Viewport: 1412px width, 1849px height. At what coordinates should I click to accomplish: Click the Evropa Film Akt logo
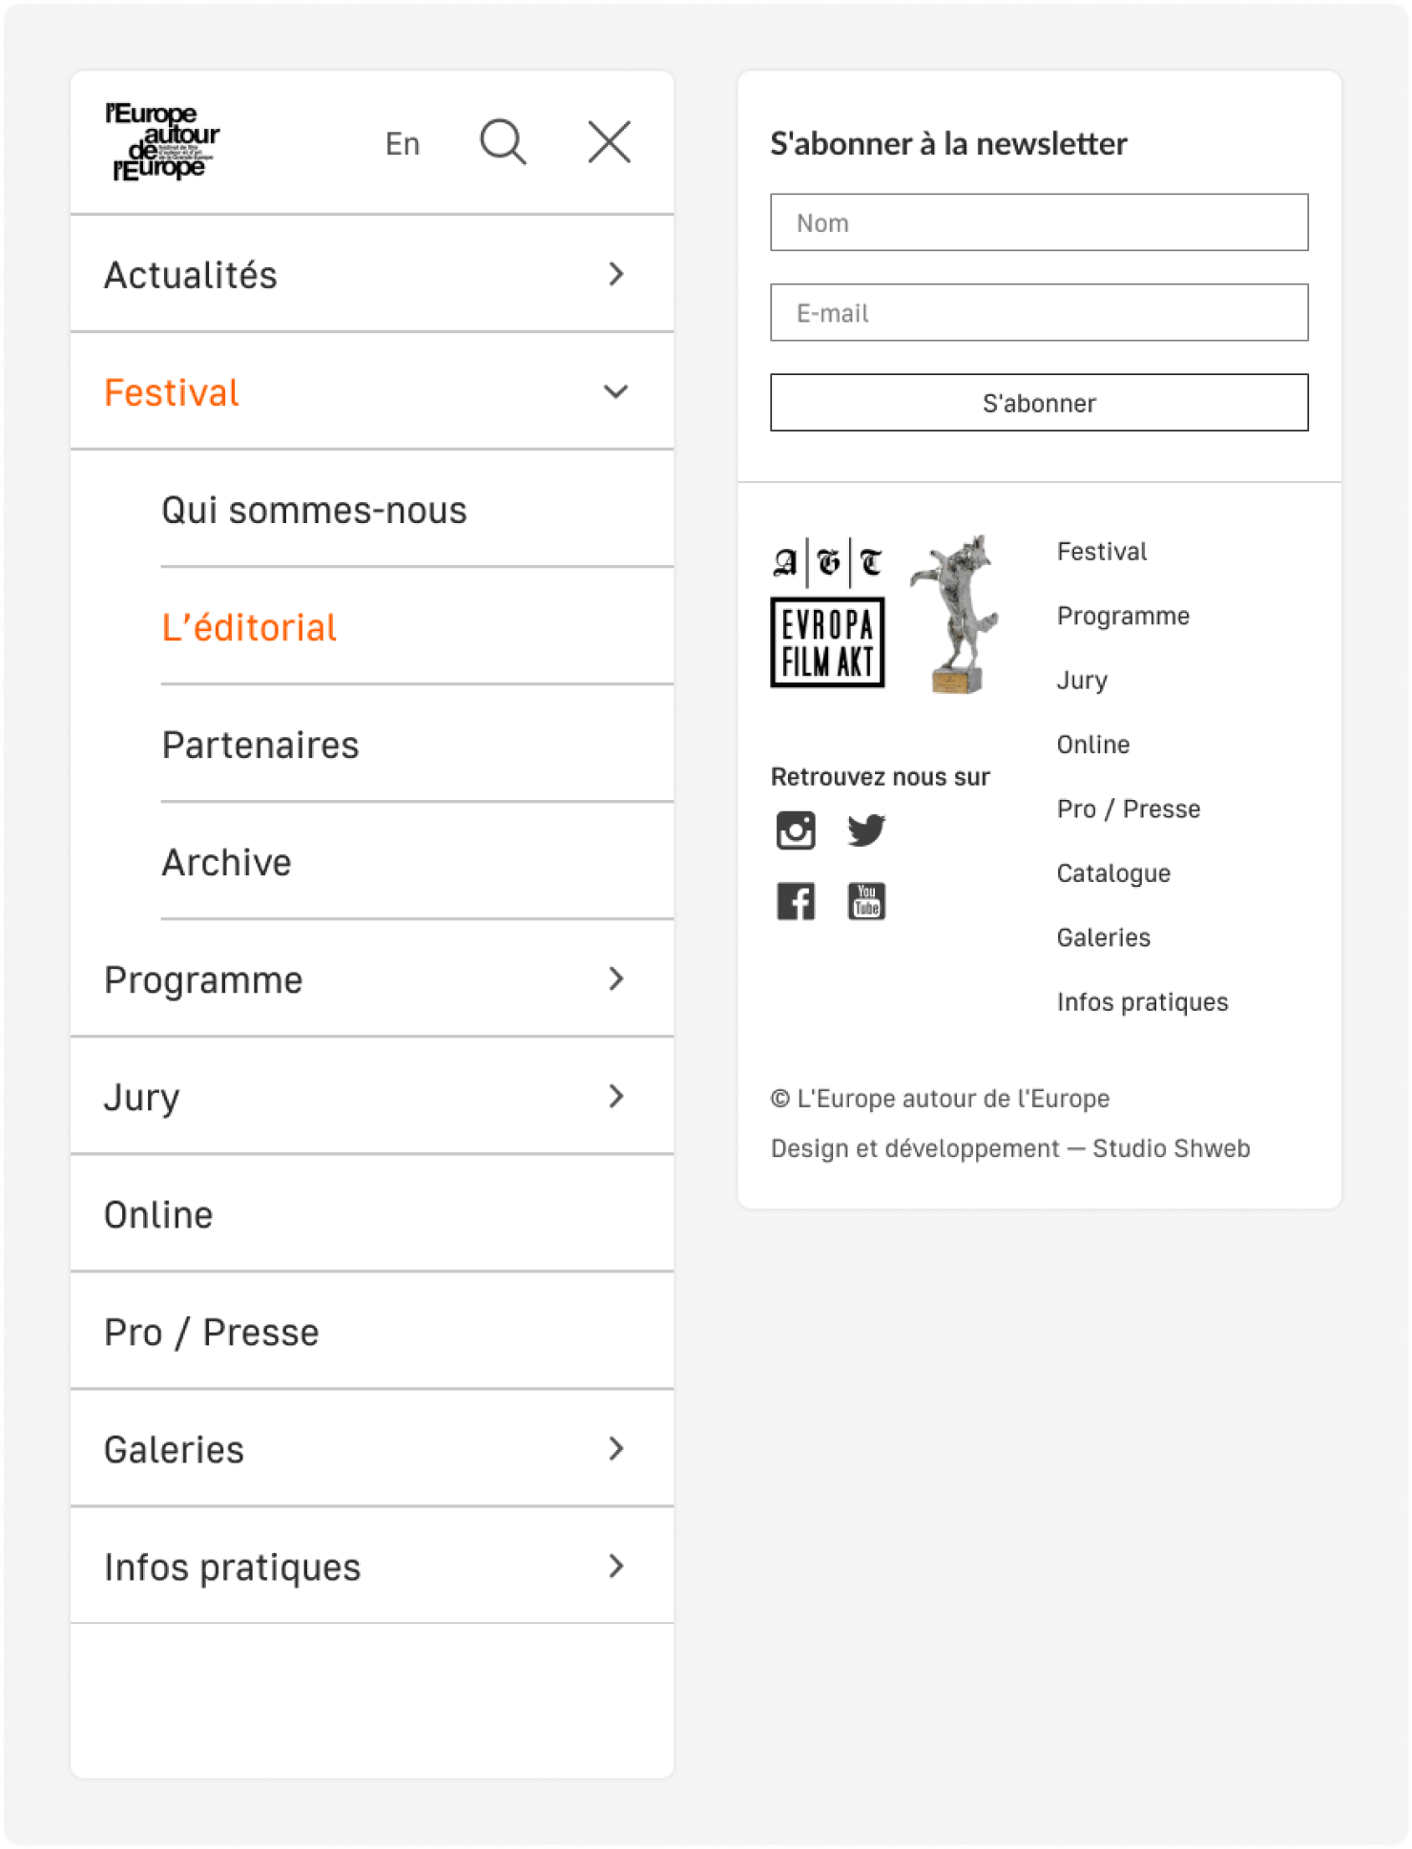click(827, 614)
